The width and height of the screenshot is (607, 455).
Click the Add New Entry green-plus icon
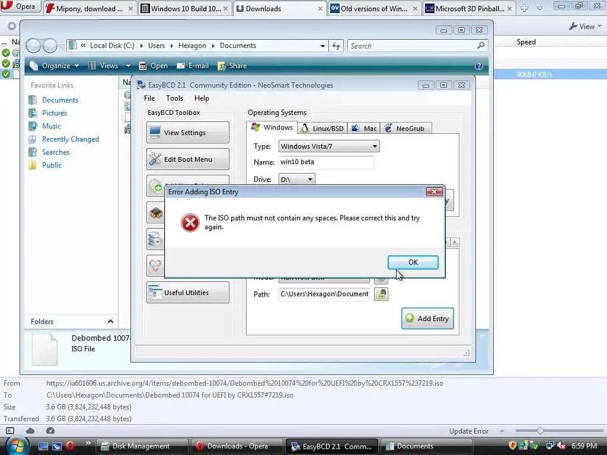156,186
